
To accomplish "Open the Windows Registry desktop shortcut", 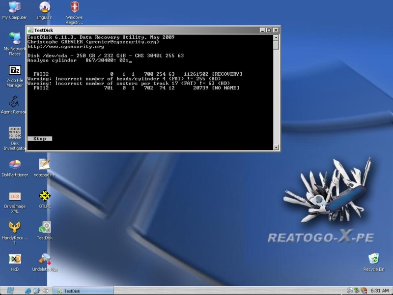I will tap(75, 13).
